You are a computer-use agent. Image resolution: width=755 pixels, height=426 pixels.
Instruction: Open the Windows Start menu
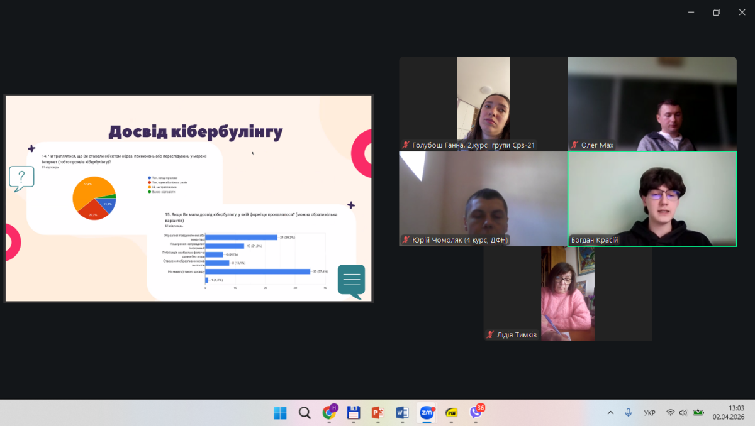[280, 413]
